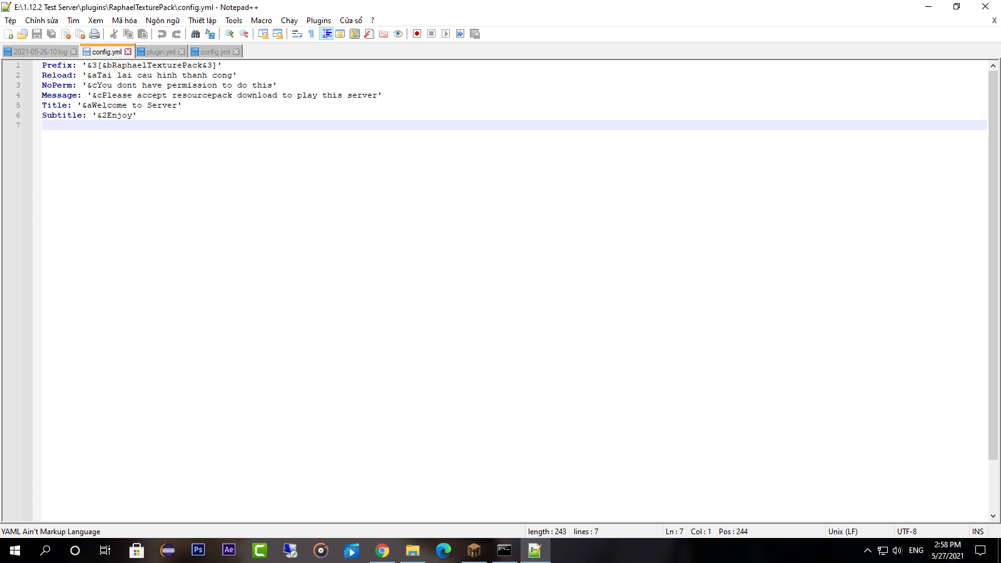Image resolution: width=1001 pixels, height=563 pixels.
Task: Toggle word wrap in the toolbar
Action: [x=297, y=34]
